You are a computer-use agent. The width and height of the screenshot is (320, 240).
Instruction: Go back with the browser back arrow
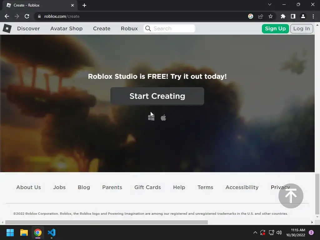(7, 16)
